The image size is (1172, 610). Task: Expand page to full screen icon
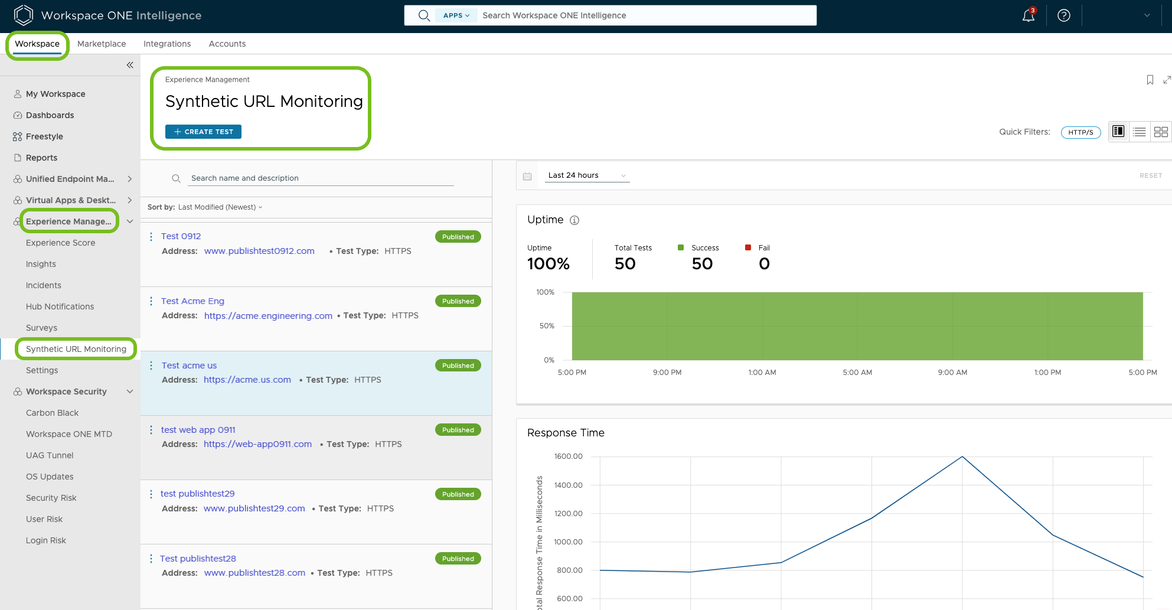tap(1167, 80)
